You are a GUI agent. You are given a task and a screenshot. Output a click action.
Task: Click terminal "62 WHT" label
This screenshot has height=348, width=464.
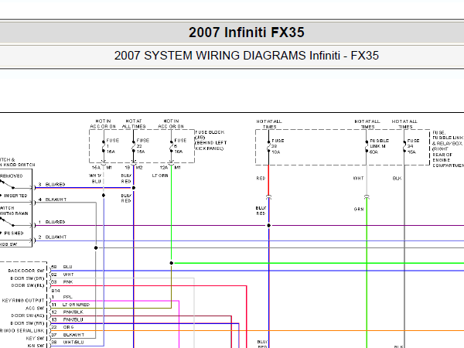[62, 275]
